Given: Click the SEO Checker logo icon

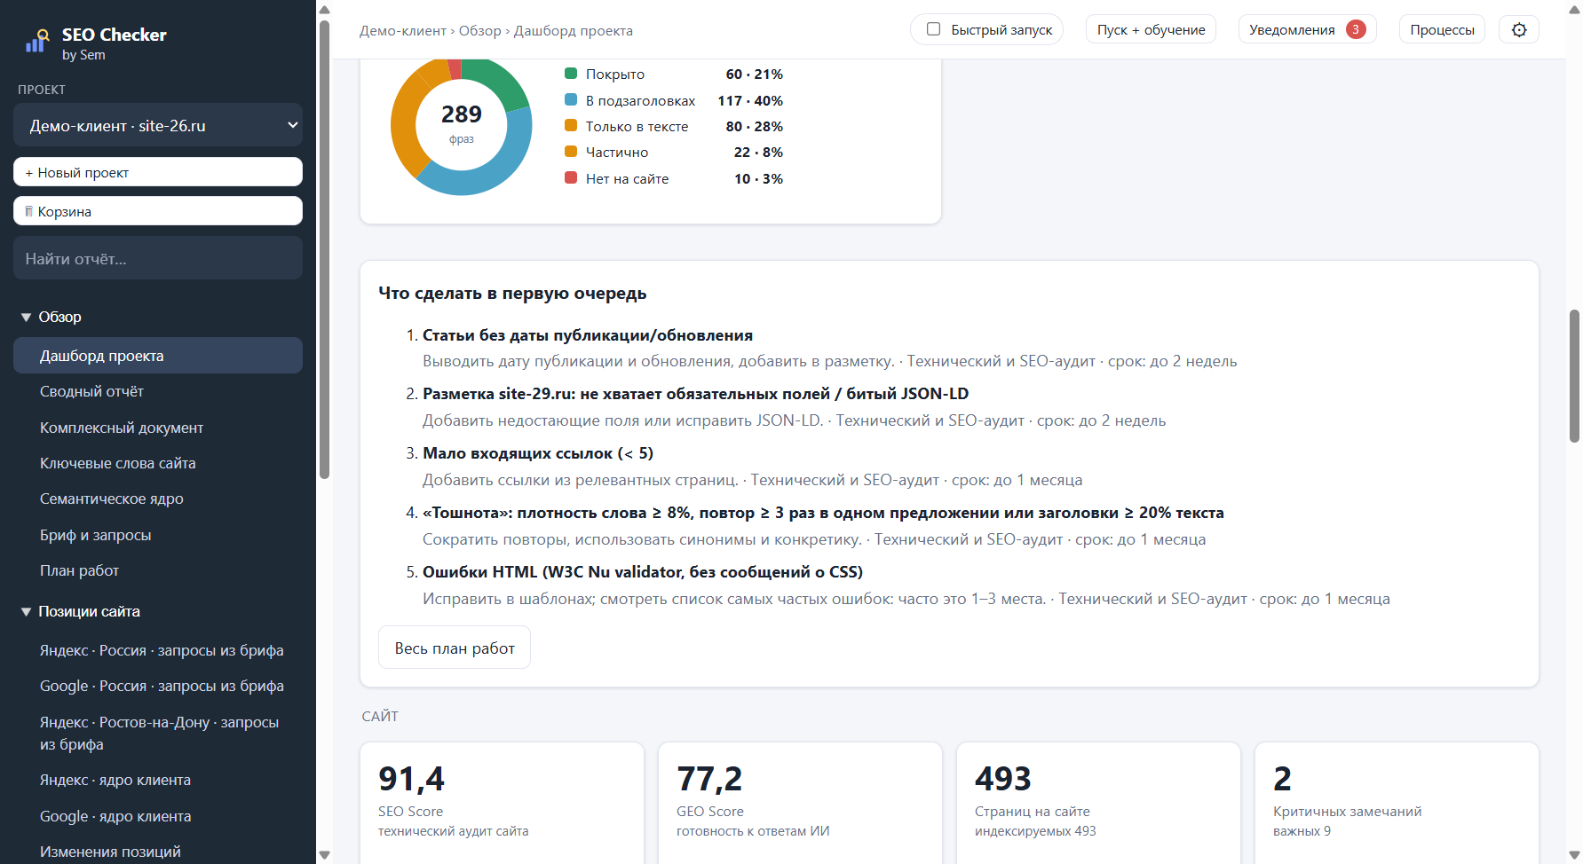Looking at the screenshot, I should coord(36,41).
